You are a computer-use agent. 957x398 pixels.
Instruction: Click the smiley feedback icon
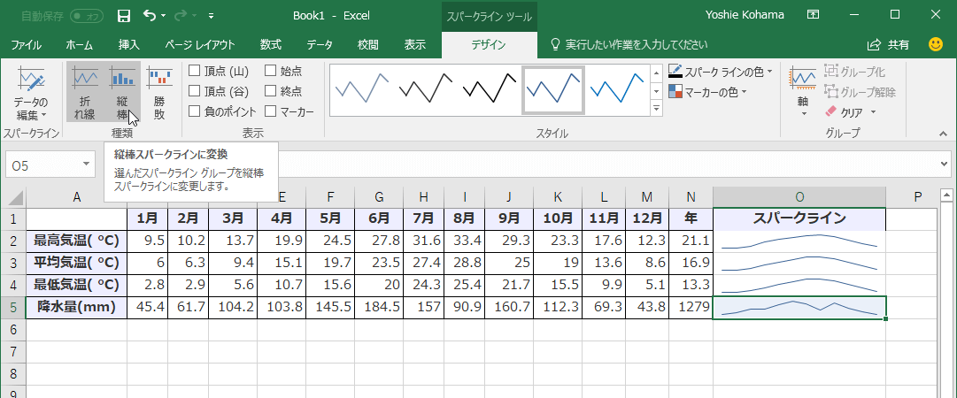935,44
